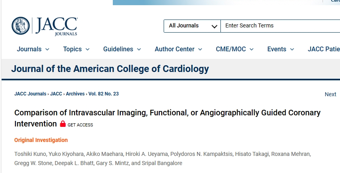Expand the Journals menu
Viewport: 340px width, 173px height.
click(33, 49)
